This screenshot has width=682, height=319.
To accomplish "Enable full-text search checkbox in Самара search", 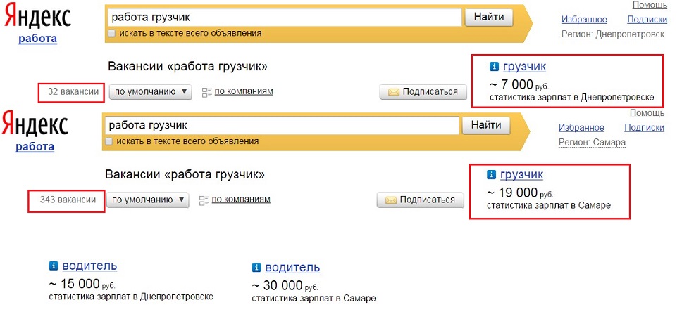I will 109,141.
